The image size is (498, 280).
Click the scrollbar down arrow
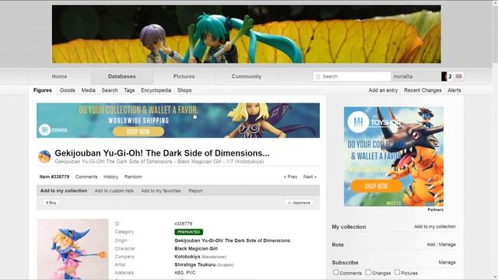point(495,278)
